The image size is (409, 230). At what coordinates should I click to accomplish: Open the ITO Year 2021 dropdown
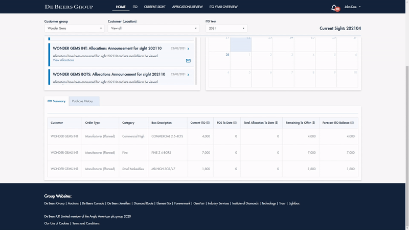pyautogui.click(x=226, y=28)
